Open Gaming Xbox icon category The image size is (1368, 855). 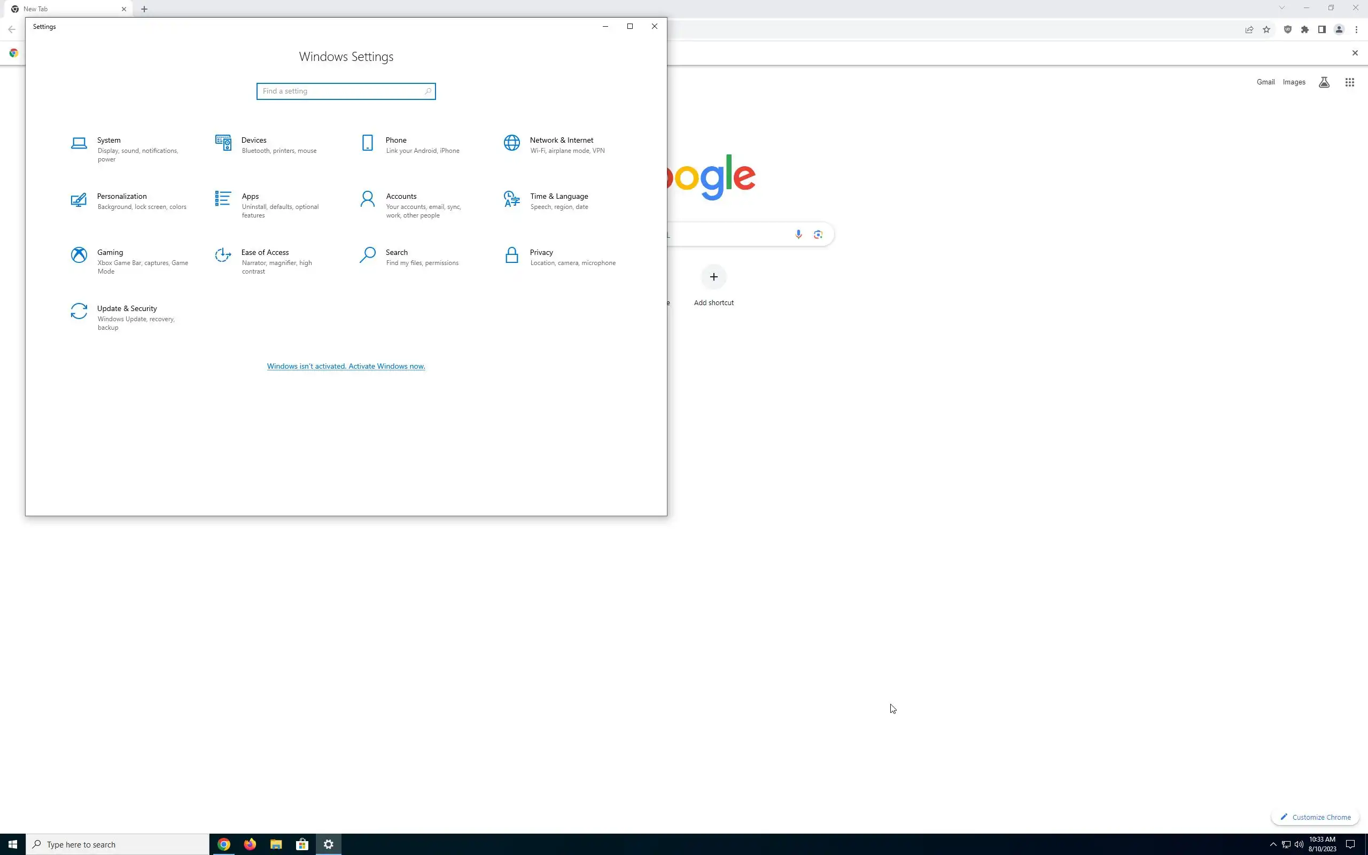pos(79,255)
